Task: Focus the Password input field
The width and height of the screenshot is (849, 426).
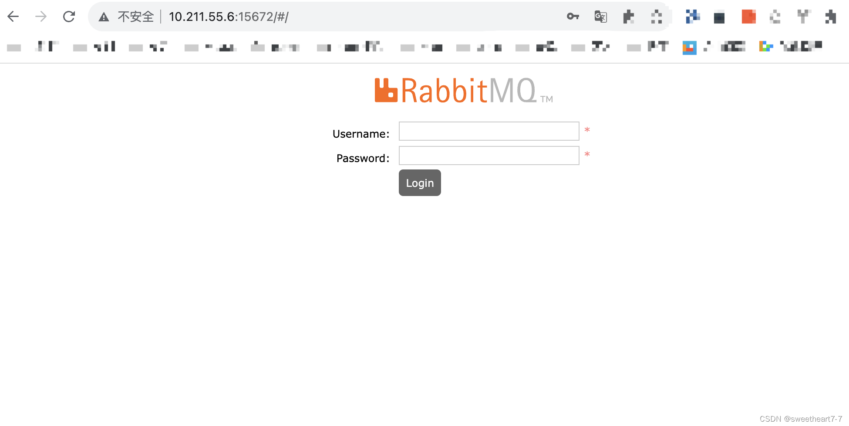Action: point(489,156)
